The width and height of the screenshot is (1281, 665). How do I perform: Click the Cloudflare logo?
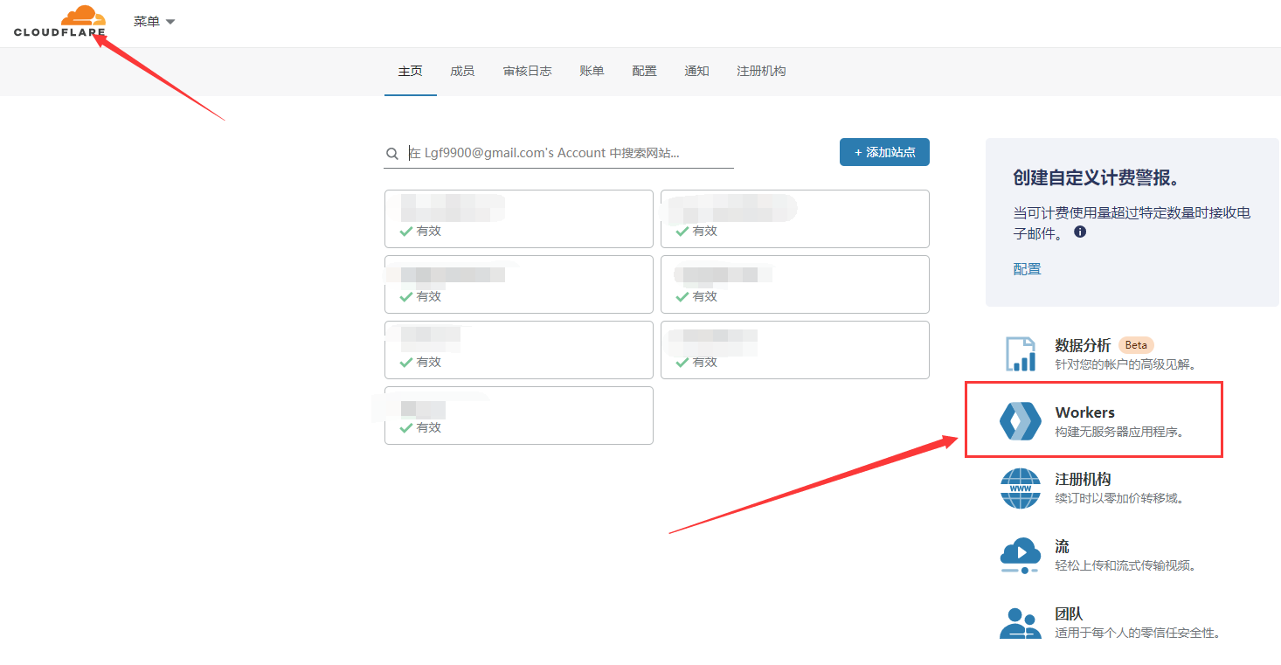tap(59, 22)
